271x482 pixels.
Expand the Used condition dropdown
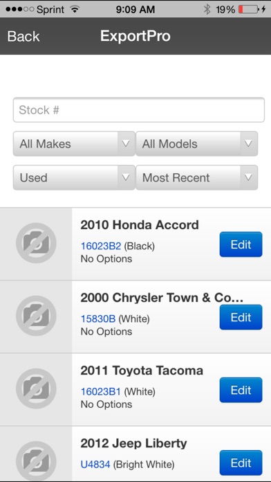[x=74, y=177]
